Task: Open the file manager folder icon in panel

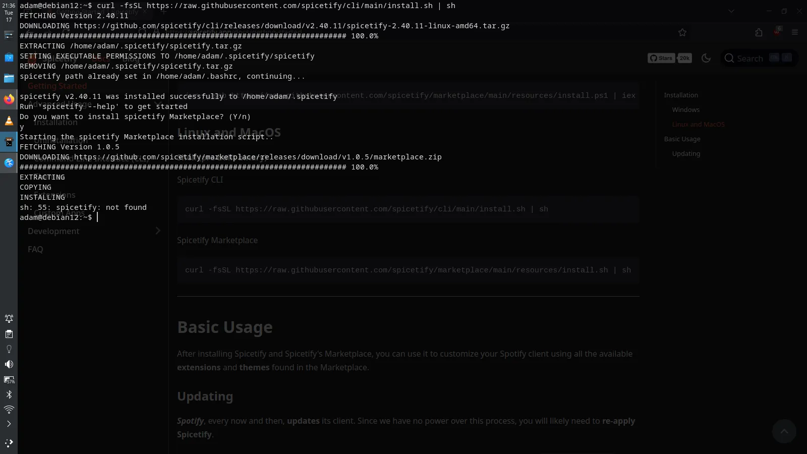Action: 9,78
